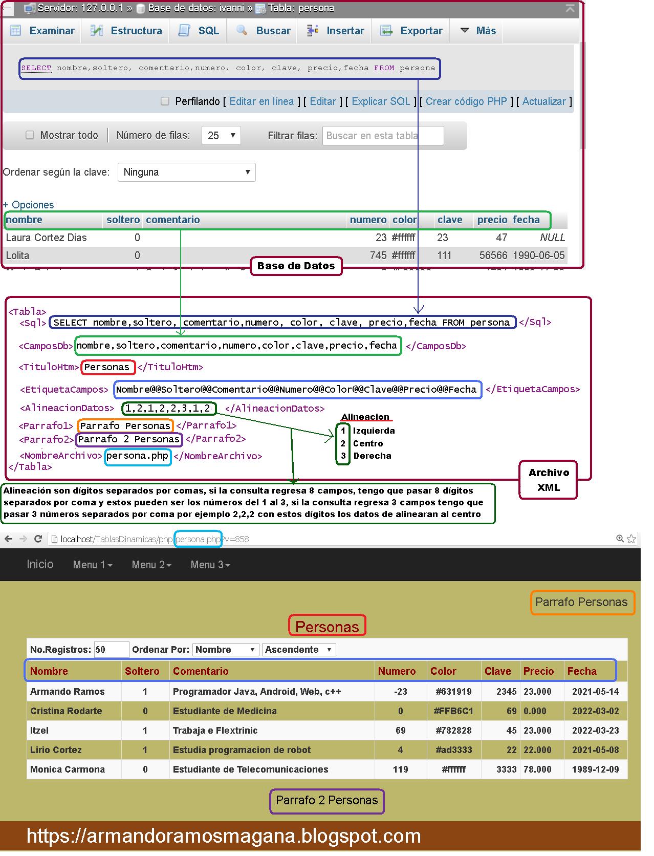Click the Filtrar filas search field

[x=383, y=136]
